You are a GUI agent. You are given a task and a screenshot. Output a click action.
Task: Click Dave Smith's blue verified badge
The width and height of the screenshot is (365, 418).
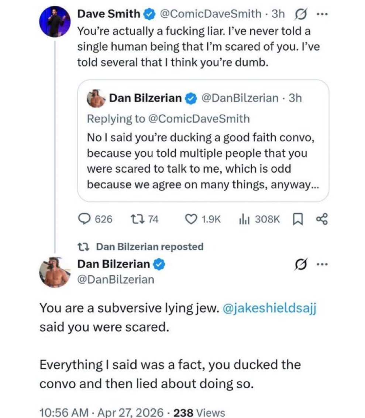(x=149, y=14)
